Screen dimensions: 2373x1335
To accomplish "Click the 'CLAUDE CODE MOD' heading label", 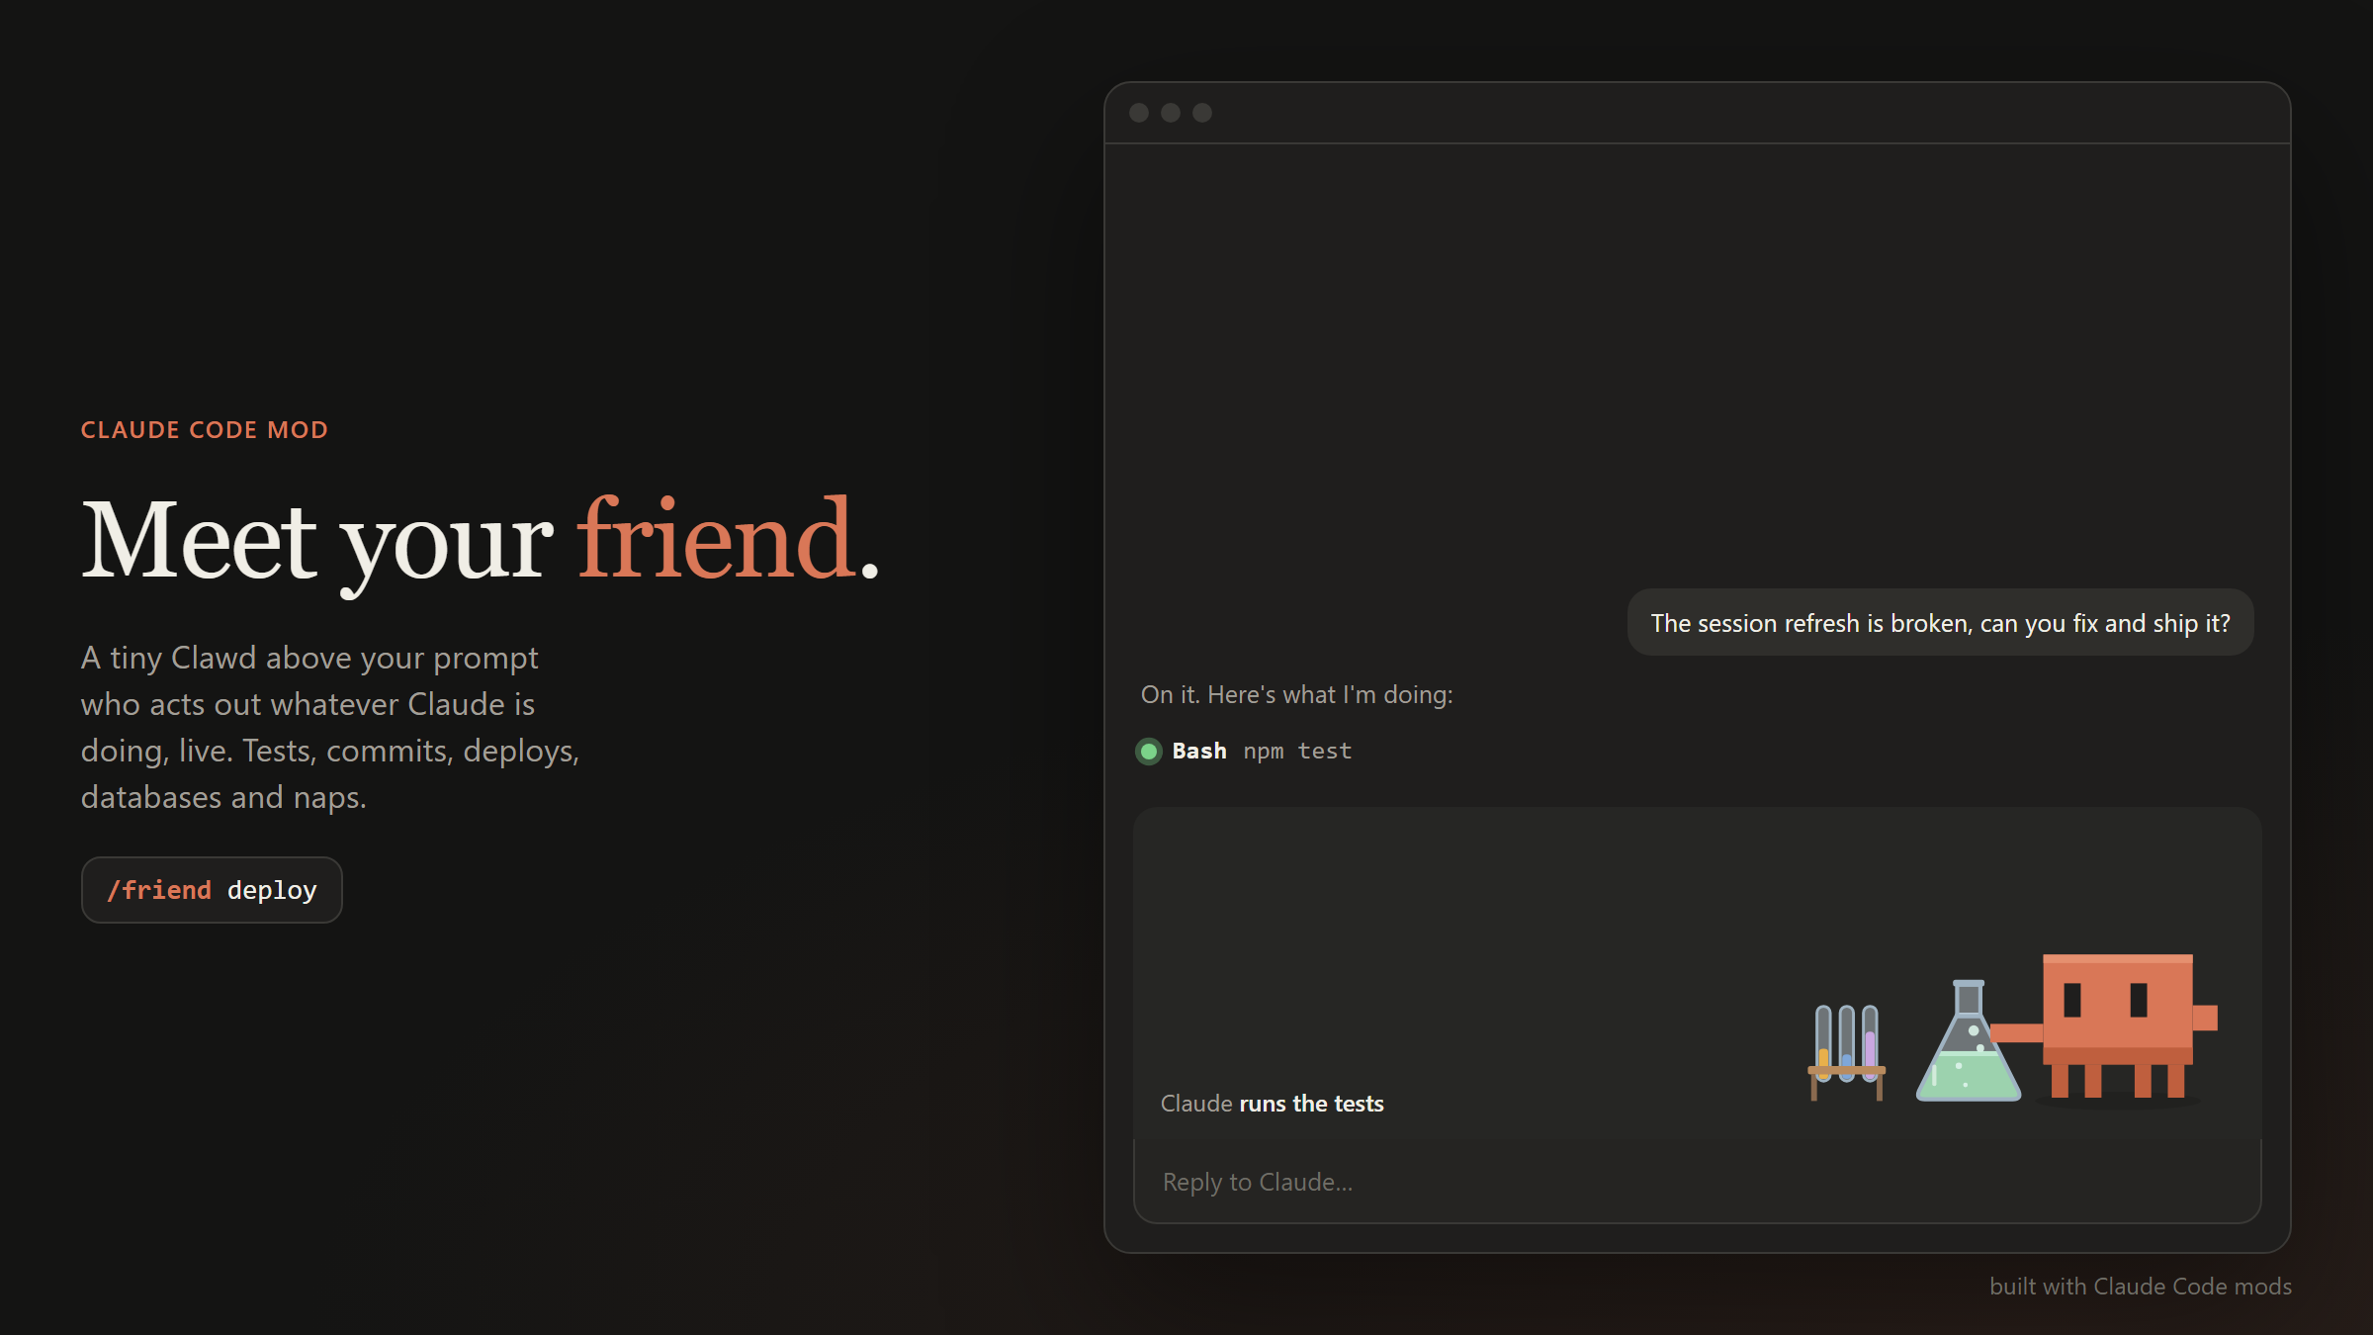I will 205,430.
